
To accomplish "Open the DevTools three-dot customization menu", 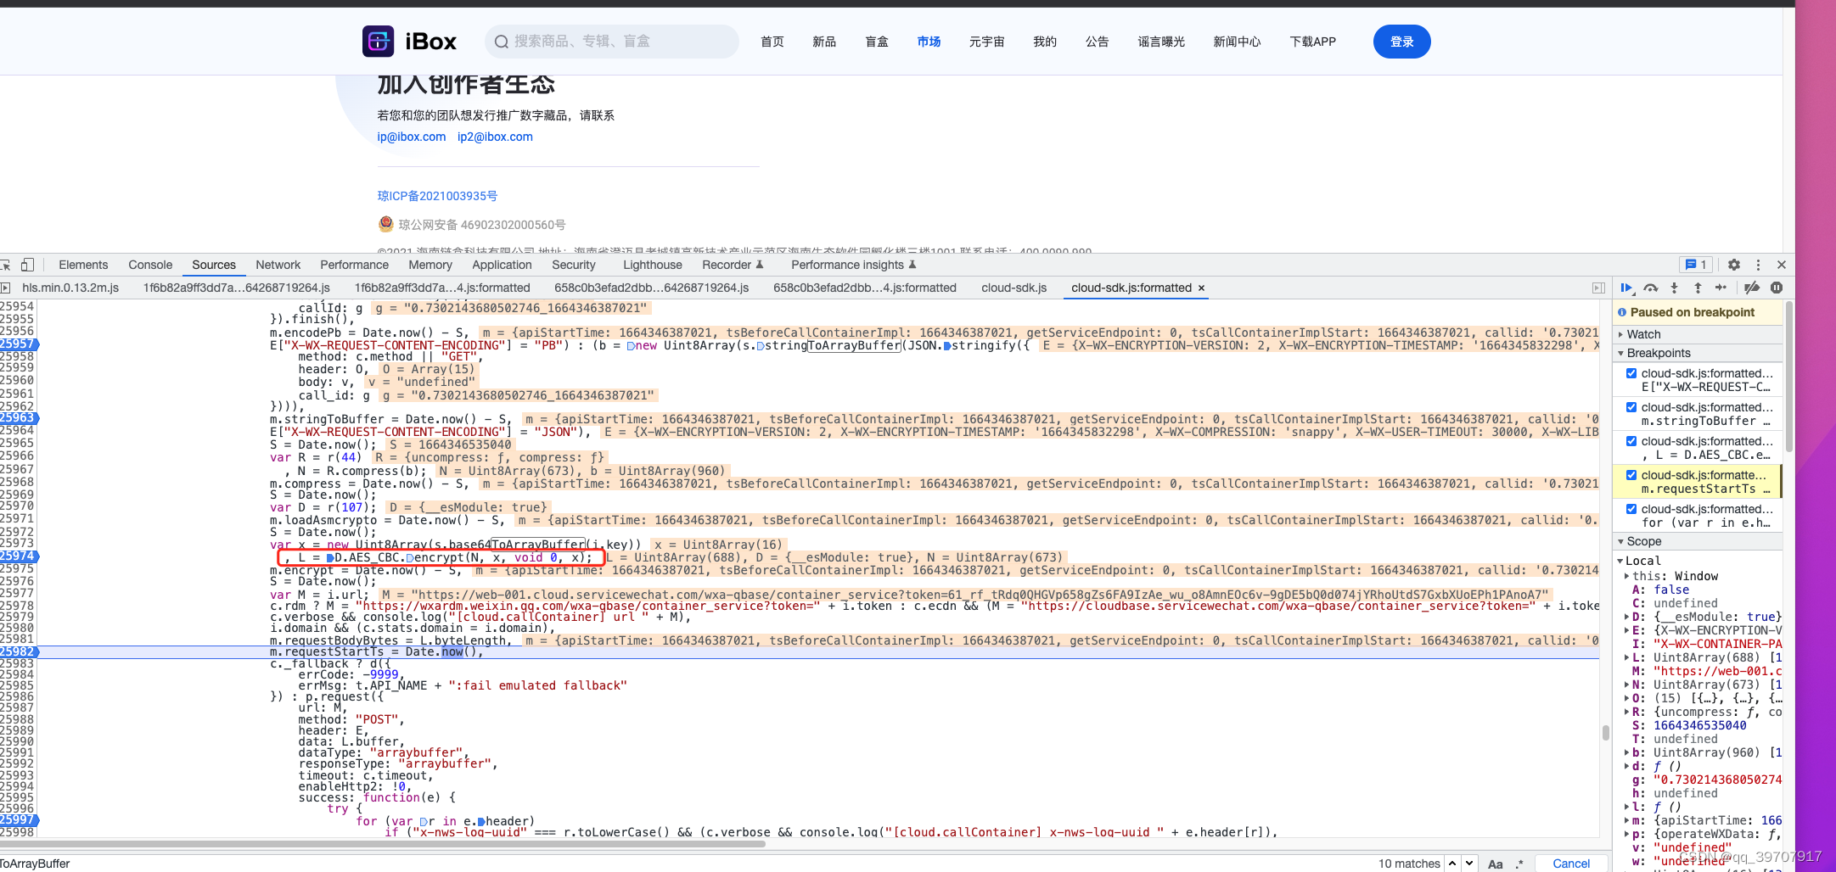I will point(1758,265).
